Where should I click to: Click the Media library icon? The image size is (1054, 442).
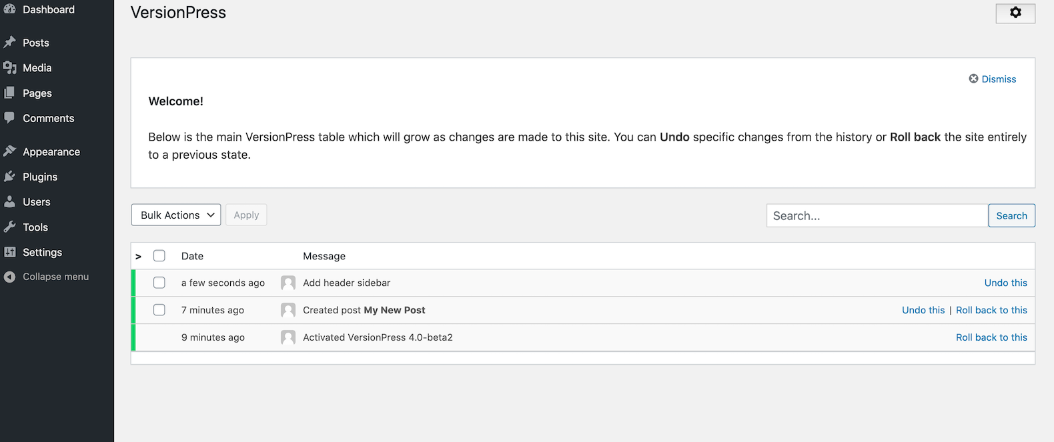(9, 67)
